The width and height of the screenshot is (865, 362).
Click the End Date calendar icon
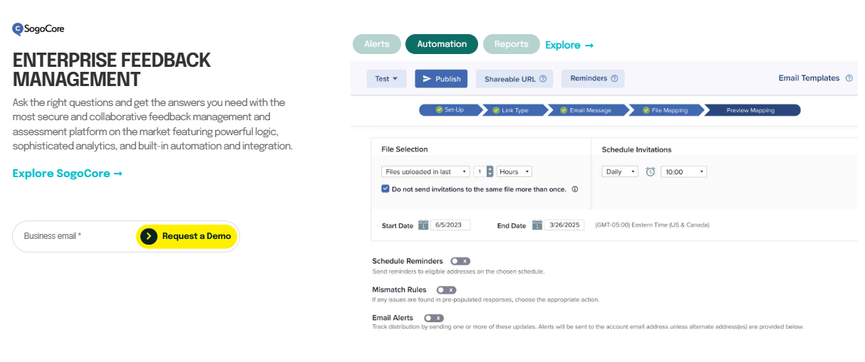tap(537, 225)
